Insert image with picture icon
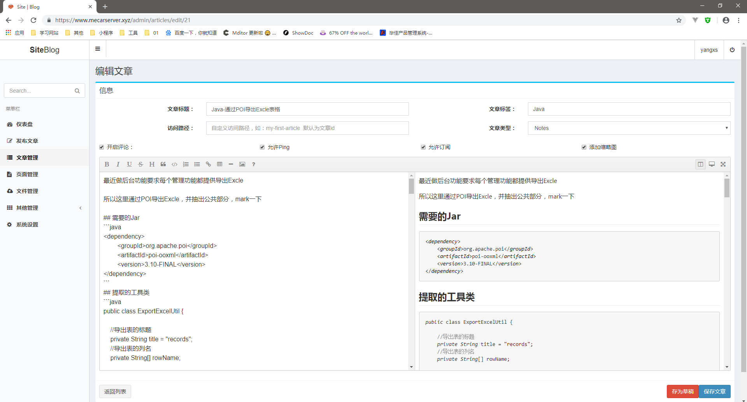This screenshot has width=747, height=402. point(242,164)
